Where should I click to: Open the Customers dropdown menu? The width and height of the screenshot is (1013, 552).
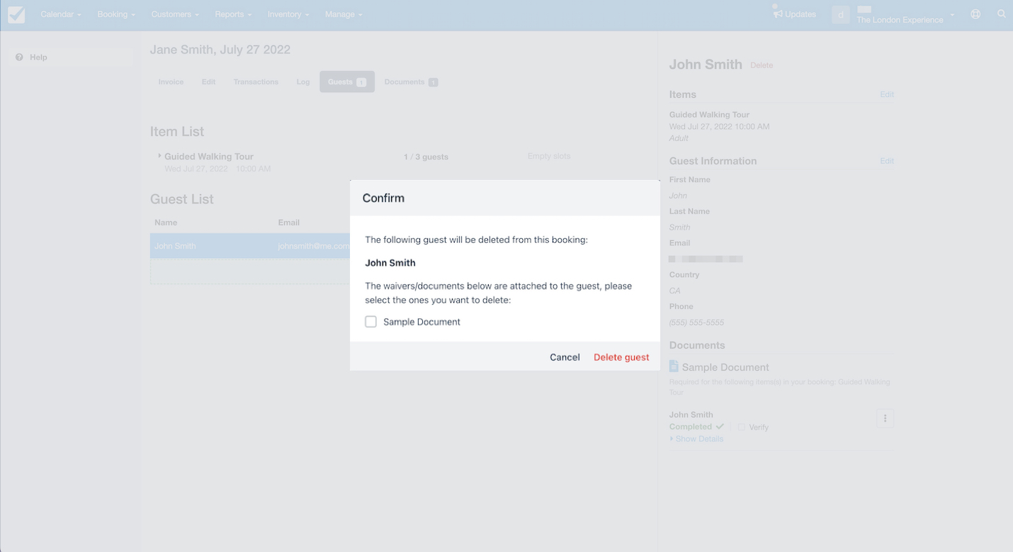coord(175,14)
